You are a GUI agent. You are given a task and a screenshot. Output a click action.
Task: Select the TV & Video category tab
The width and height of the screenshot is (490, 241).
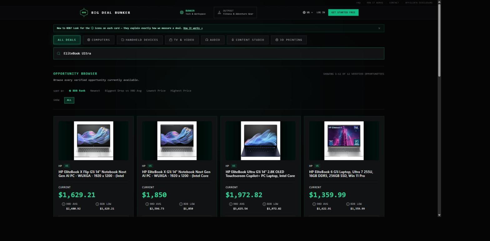182,40
